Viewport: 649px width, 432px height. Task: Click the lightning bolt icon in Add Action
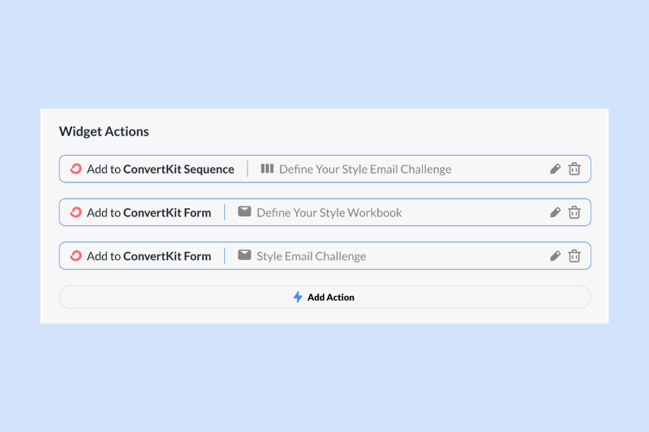click(x=298, y=297)
